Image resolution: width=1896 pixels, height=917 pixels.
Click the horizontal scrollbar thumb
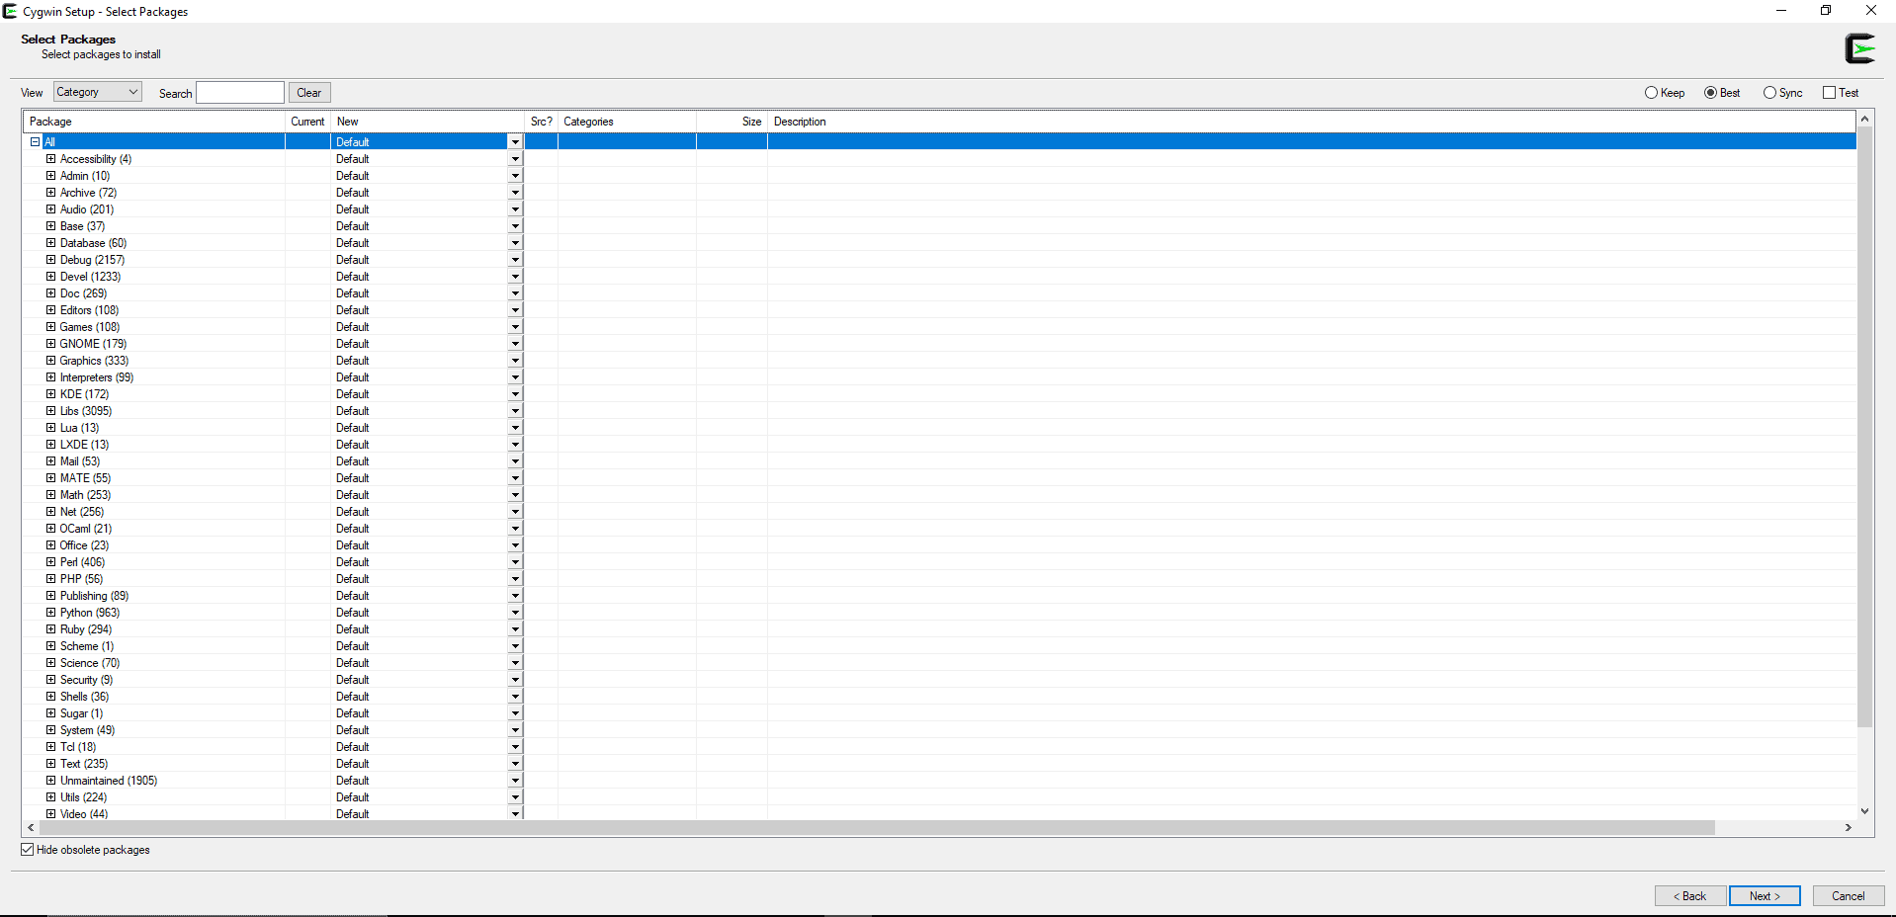point(875,827)
